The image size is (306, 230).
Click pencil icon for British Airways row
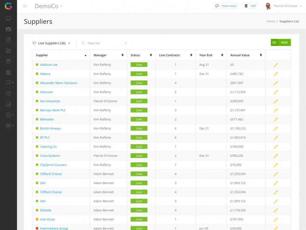click(275, 129)
